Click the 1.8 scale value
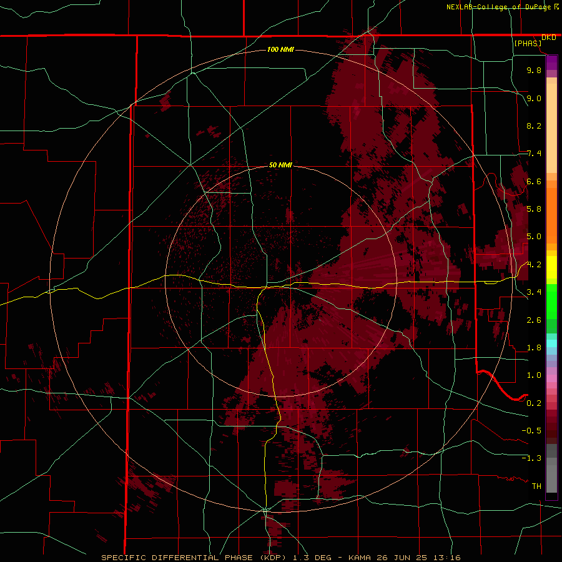562x562 pixels. click(x=534, y=348)
